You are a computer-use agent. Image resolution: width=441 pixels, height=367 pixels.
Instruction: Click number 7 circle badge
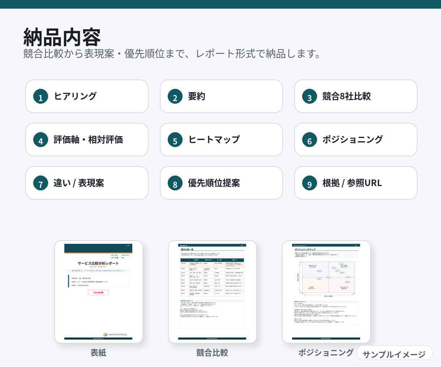[40, 183]
